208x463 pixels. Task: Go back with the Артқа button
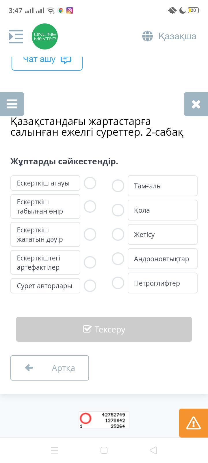click(50, 368)
